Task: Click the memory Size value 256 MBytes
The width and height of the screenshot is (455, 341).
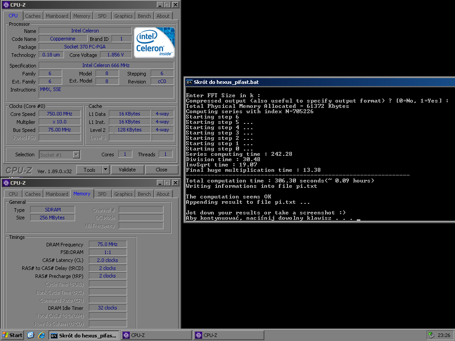Action: 52,218
